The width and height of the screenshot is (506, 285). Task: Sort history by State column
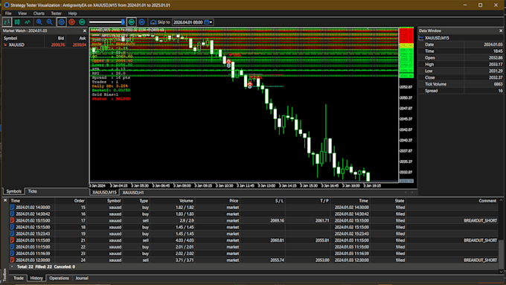point(399,201)
